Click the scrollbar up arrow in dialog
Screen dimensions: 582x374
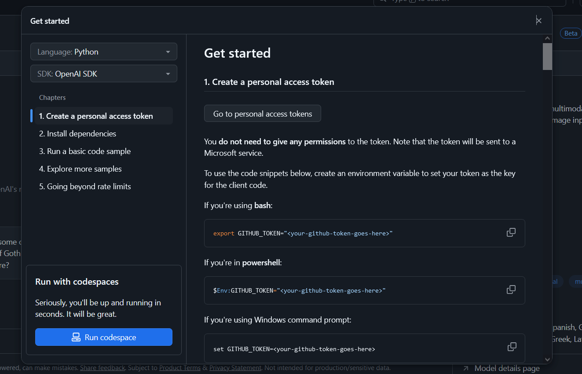pos(547,39)
